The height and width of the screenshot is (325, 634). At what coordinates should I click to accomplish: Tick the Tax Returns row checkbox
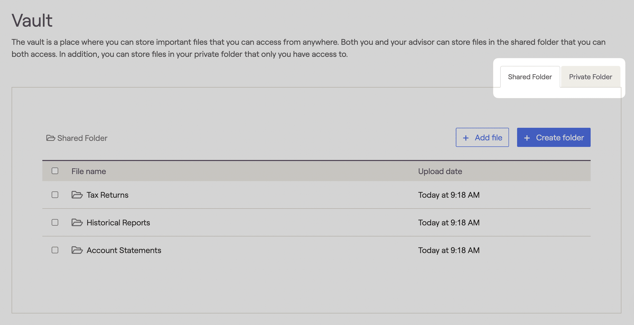pos(55,195)
